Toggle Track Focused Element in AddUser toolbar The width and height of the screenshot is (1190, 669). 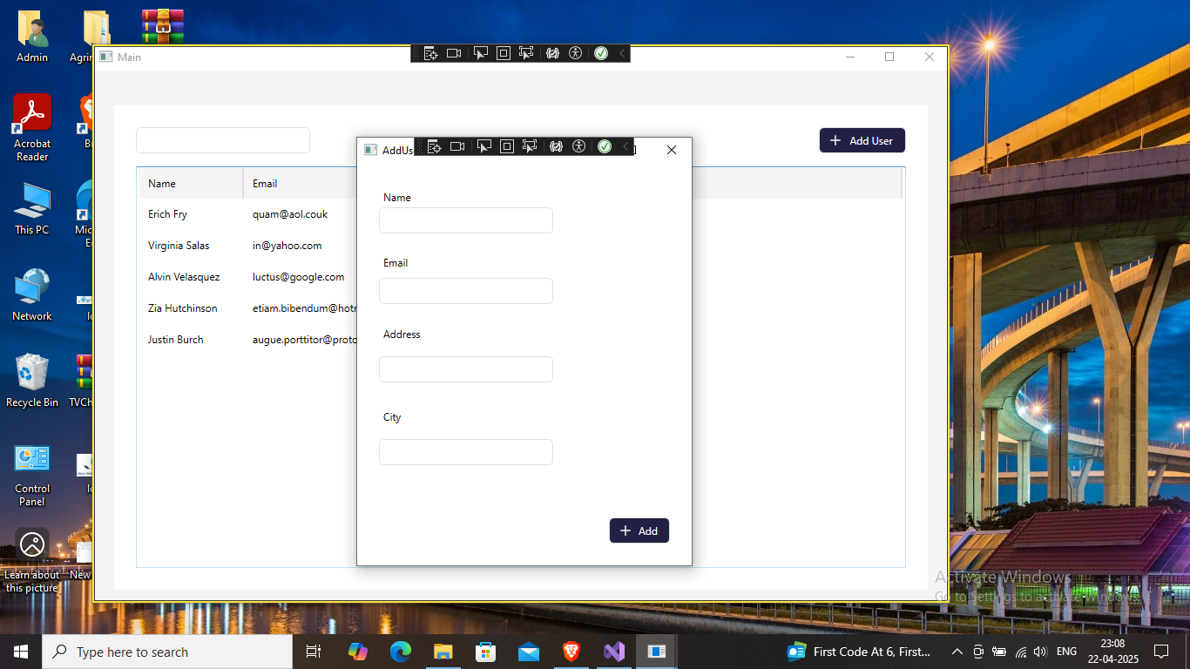point(530,146)
